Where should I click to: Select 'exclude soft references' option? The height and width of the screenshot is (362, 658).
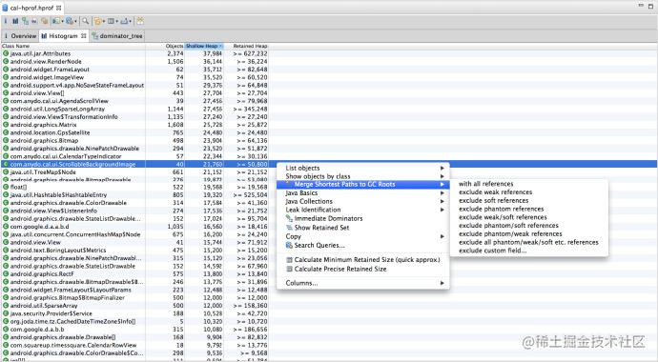[528, 200]
